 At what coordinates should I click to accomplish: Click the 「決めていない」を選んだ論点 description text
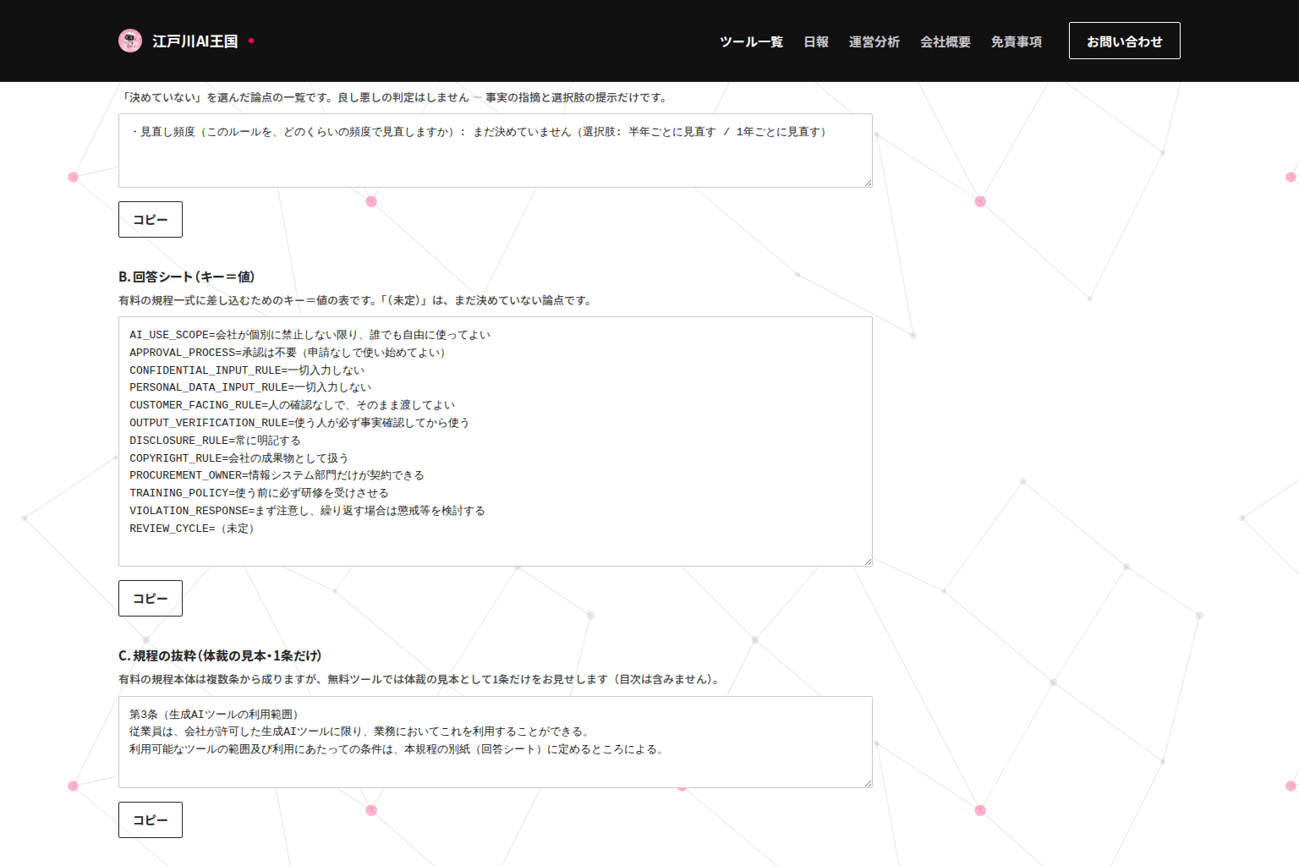click(x=396, y=97)
